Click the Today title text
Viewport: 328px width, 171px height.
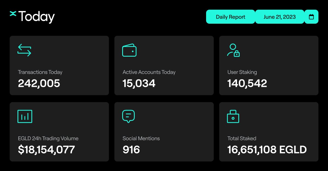coord(37,17)
